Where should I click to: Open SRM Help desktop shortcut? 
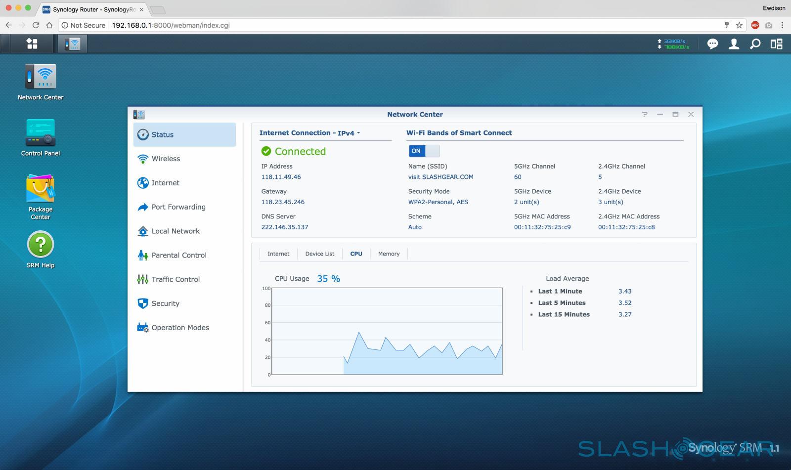(41, 250)
